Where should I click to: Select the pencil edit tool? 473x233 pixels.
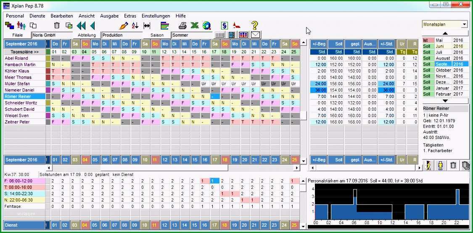click(124, 26)
